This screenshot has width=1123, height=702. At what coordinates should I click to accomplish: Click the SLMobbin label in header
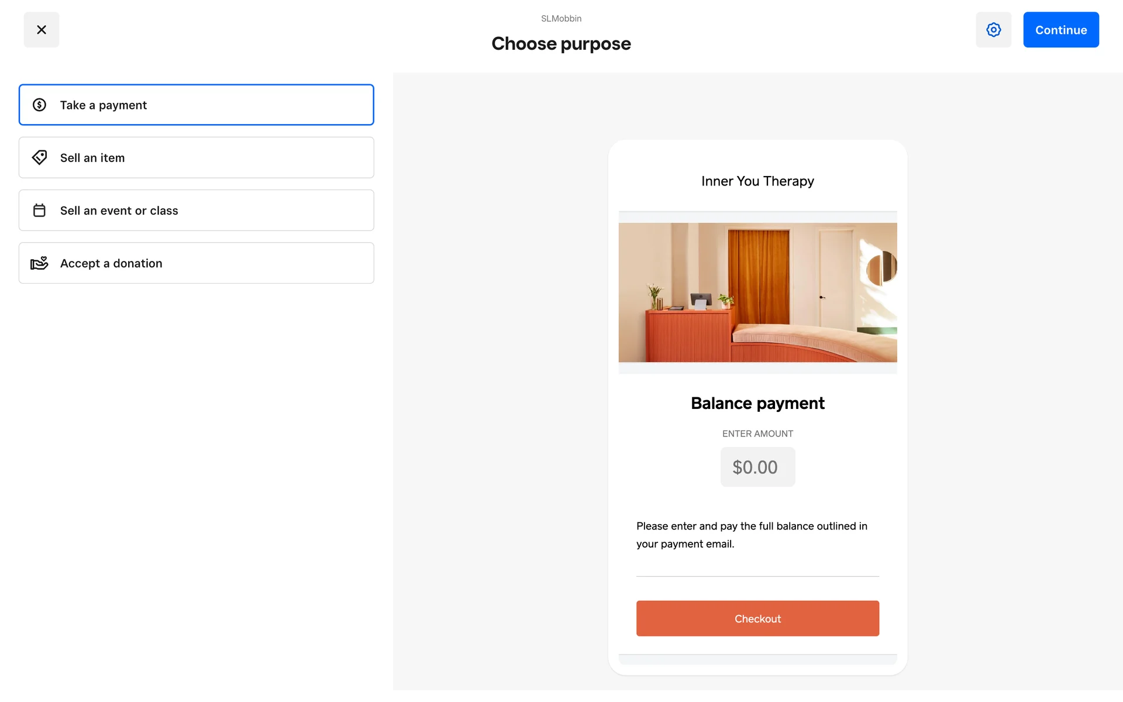click(x=561, y=19)
